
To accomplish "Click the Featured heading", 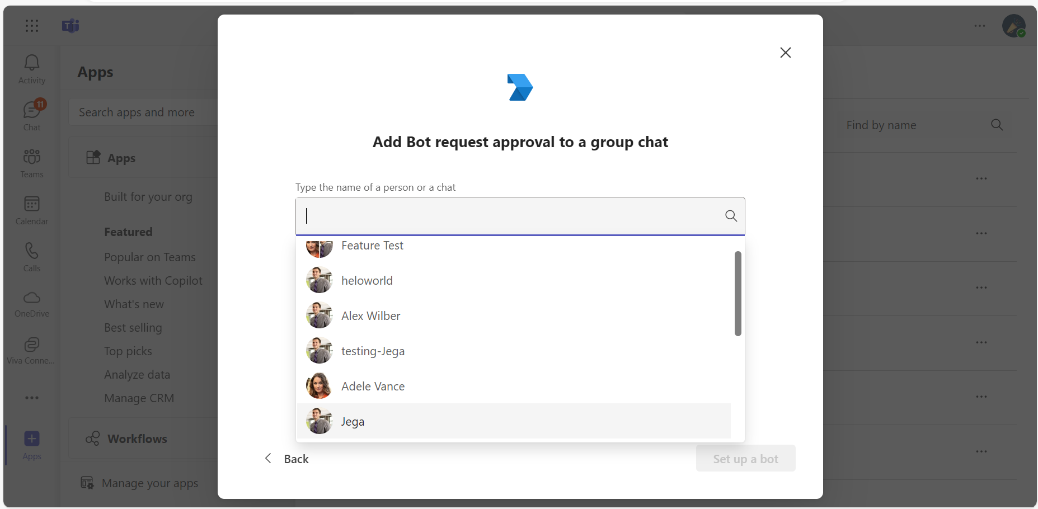I will coord(128,232).
